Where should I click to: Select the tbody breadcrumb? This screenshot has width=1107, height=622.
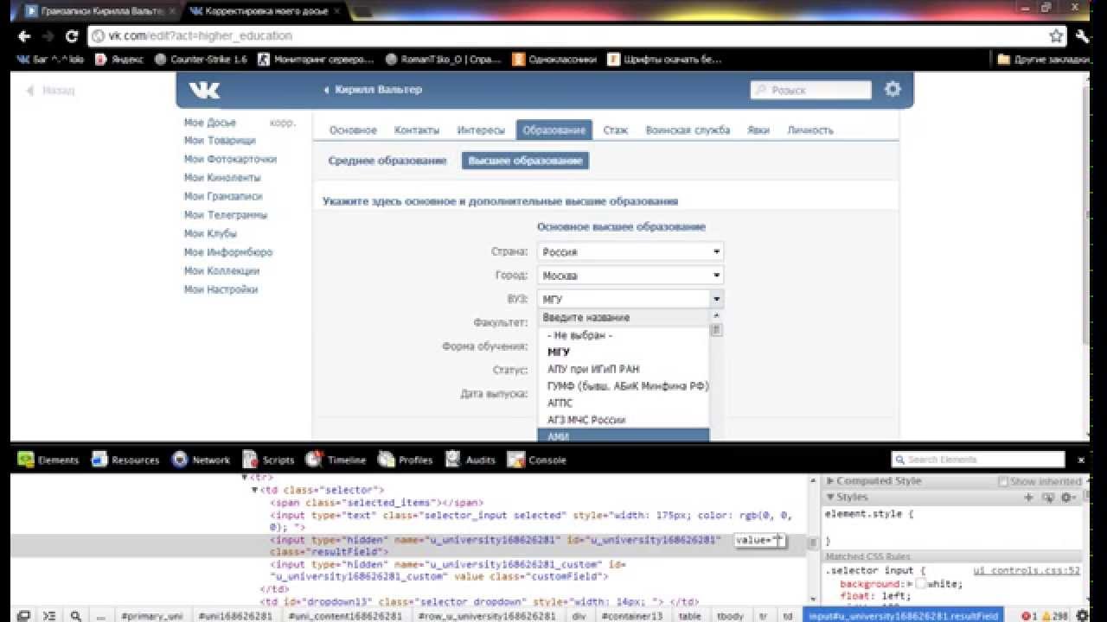pyautogui.click(x=730, y=616)
